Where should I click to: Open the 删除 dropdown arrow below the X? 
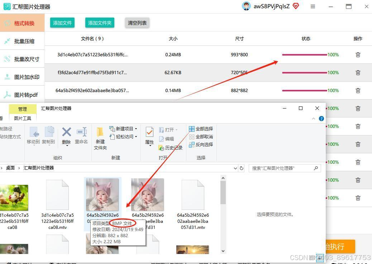pos(67,145)
